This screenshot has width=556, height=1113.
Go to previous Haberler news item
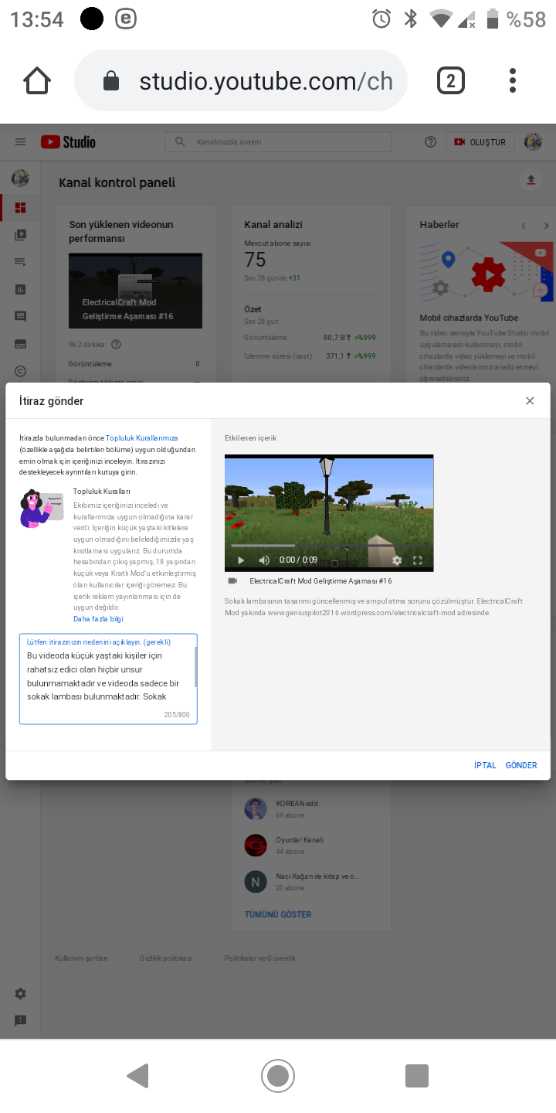(x=524, y=226)
